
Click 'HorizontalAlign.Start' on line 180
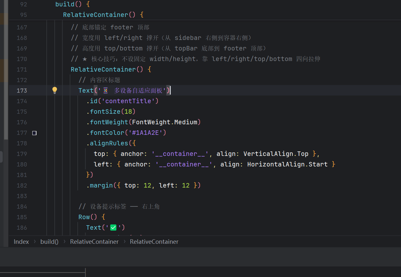287,165
